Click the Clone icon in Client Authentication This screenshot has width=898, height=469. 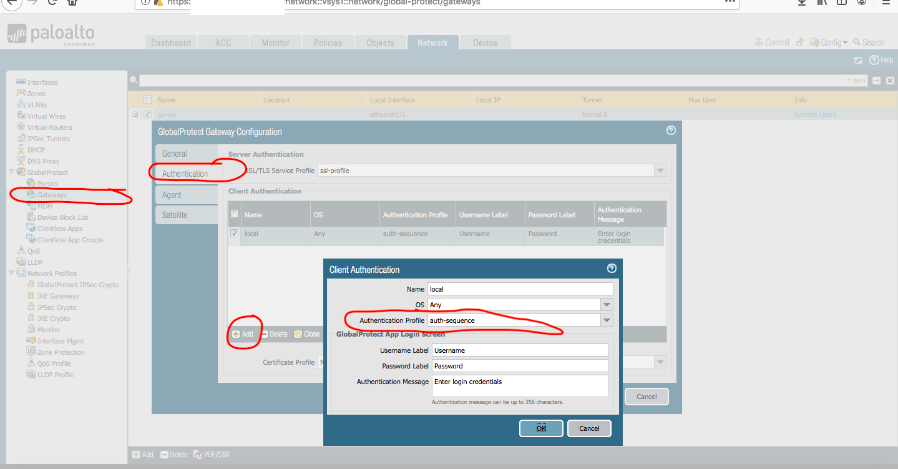point(298,334)
